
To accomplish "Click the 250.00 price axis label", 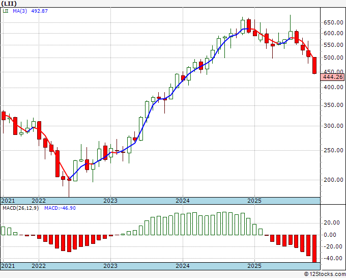I will 333,150.
